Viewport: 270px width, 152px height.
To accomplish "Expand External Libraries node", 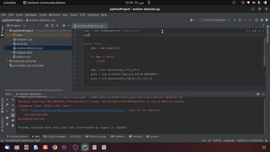I will click(x=7, y=61).
